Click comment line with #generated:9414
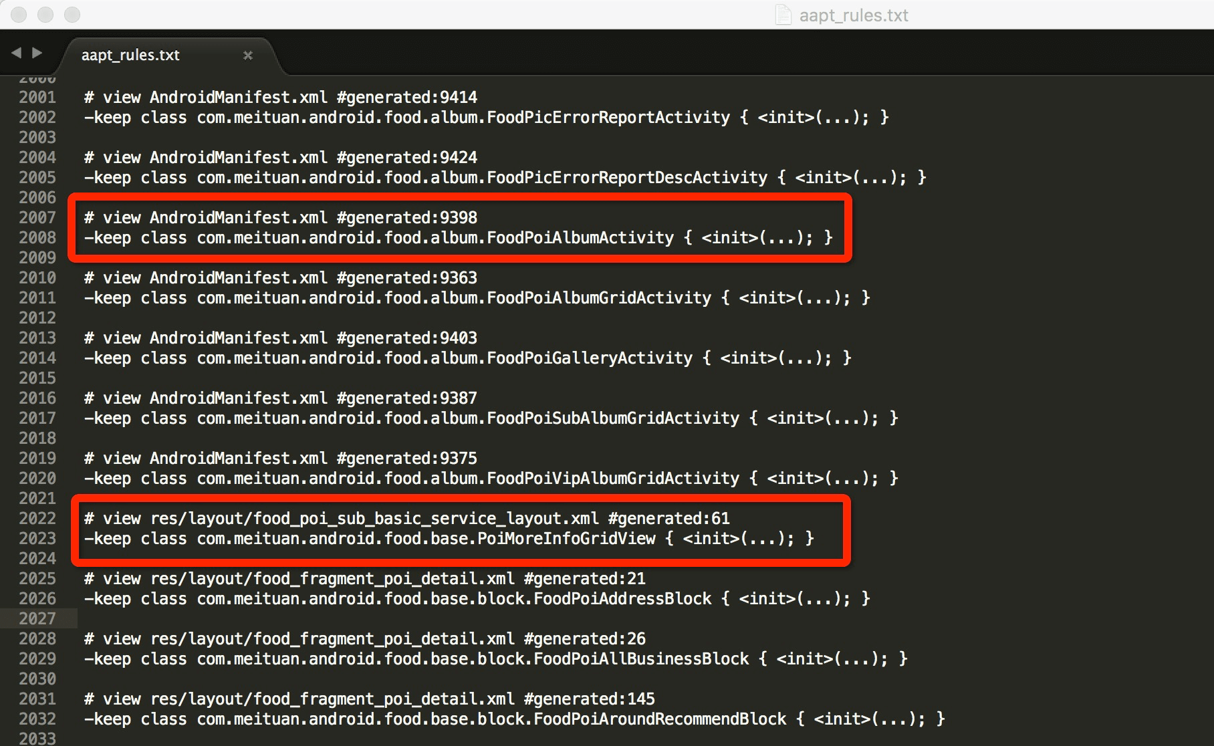 tap(281, 98)
